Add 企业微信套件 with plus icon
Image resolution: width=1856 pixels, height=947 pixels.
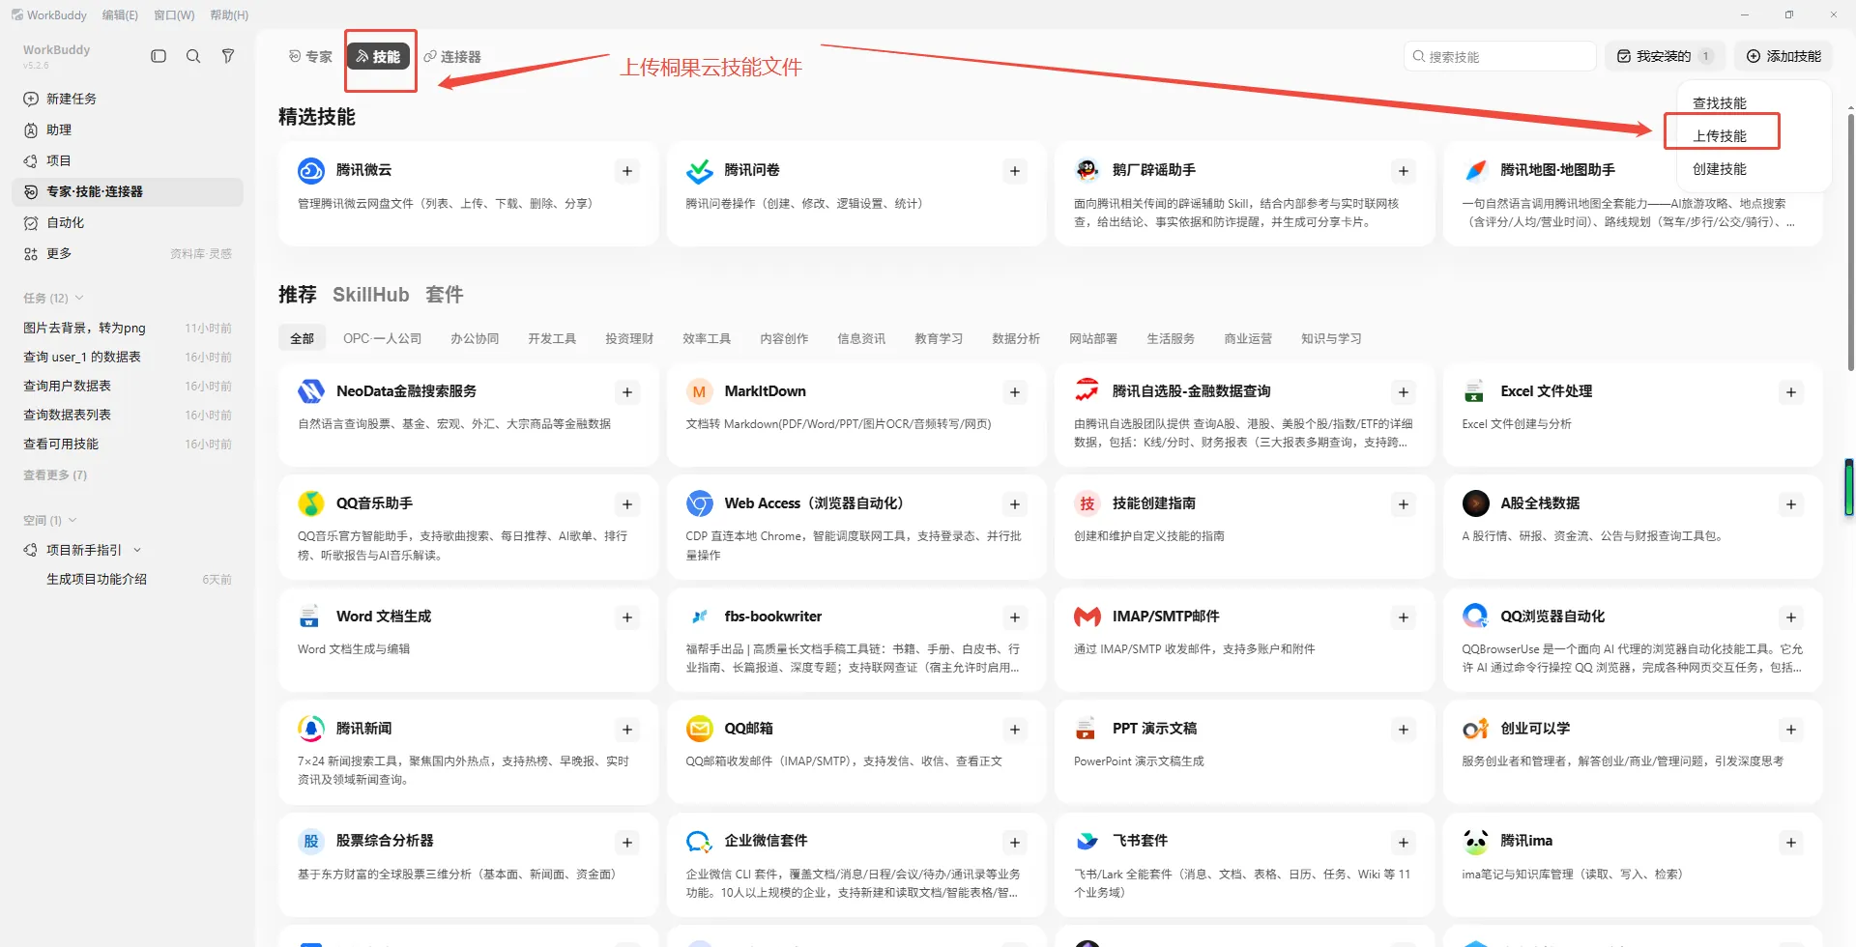coord(1015,843)
